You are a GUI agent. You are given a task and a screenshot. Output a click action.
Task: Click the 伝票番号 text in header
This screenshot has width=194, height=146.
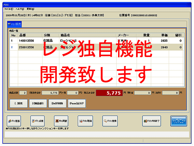coord(138,15)
